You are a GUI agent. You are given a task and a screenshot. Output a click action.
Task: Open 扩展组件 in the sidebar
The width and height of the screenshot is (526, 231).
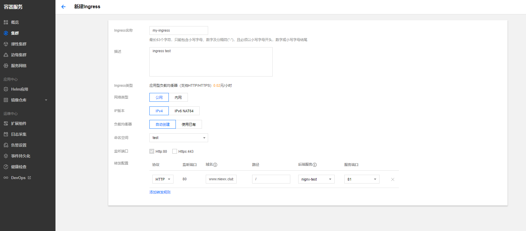(19, 123)
